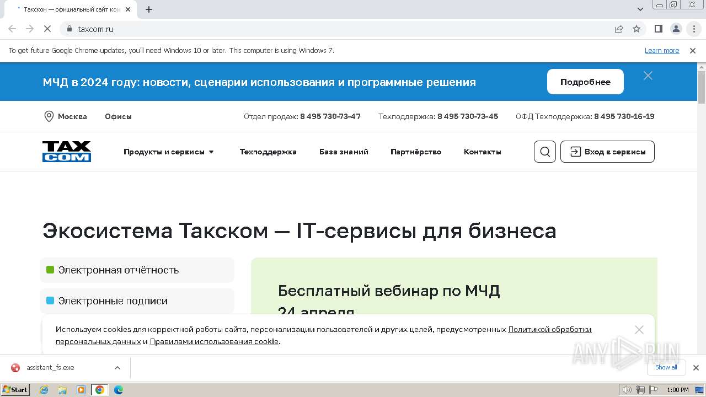Click the sales phone 8 495 730-73-47

(x=330, y=116)
